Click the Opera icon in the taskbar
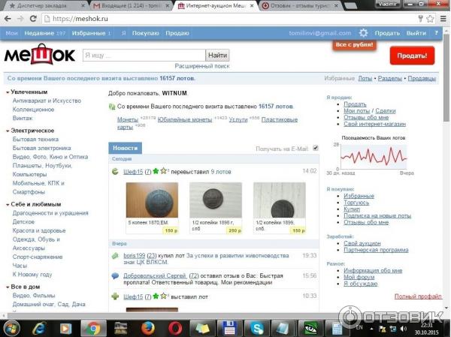 (175, 327)
